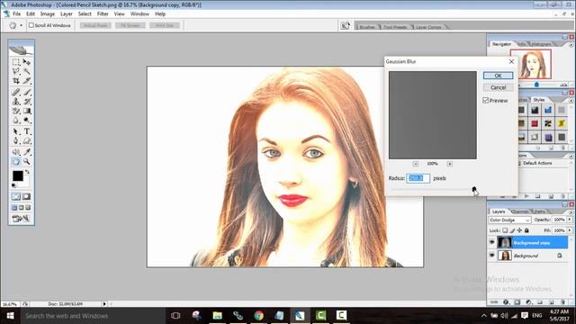
Task: Toggle lock image pixels brush icon
Action: 512,230
